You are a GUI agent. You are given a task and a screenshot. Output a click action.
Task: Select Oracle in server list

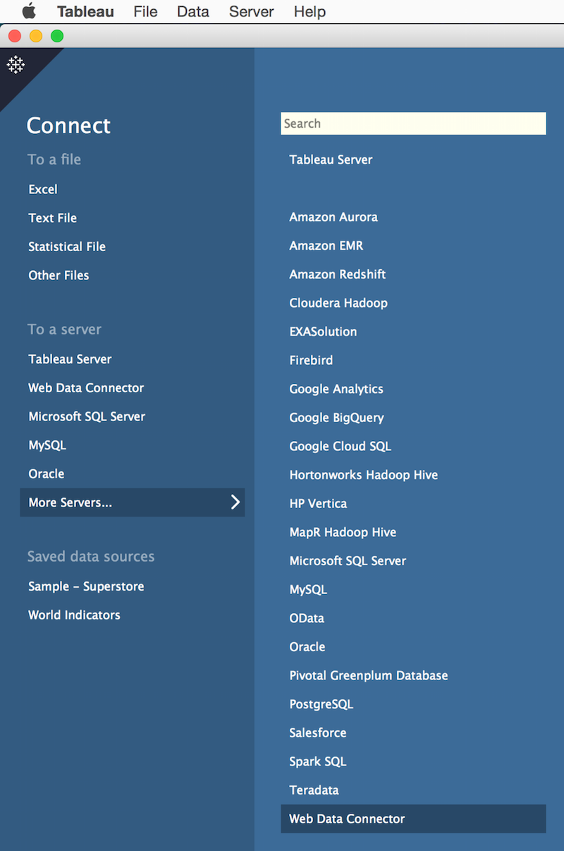pos(307,647)
